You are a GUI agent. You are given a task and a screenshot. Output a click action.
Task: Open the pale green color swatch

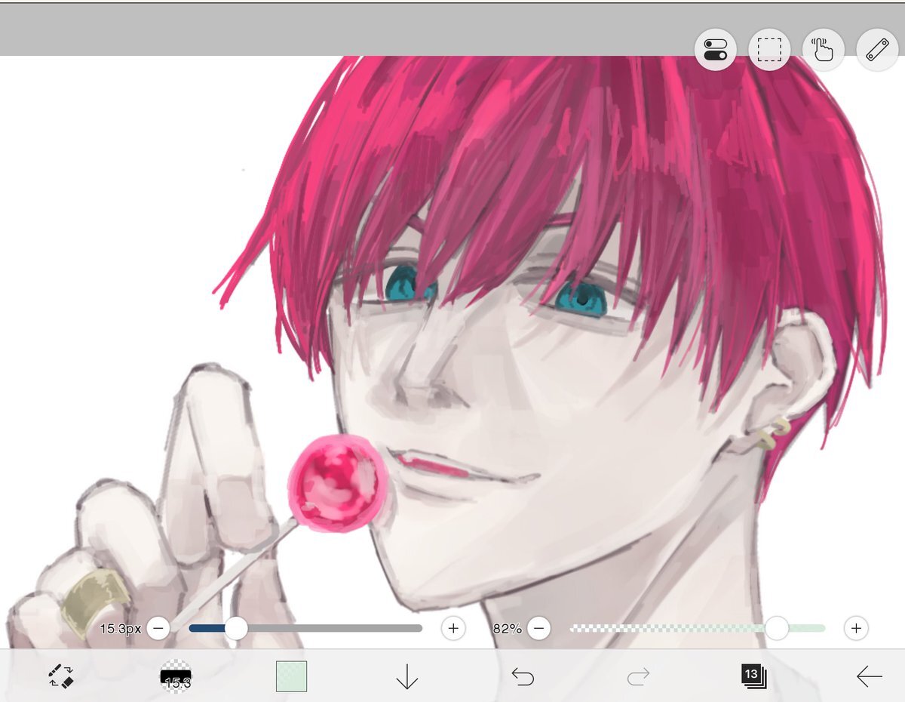tap(291, 676)
